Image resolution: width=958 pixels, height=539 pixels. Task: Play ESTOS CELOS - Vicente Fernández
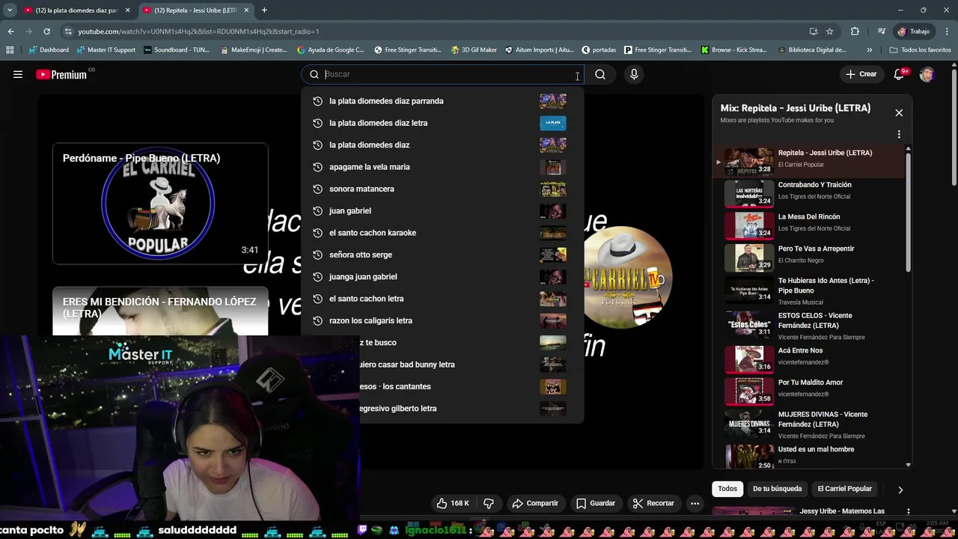808,326
